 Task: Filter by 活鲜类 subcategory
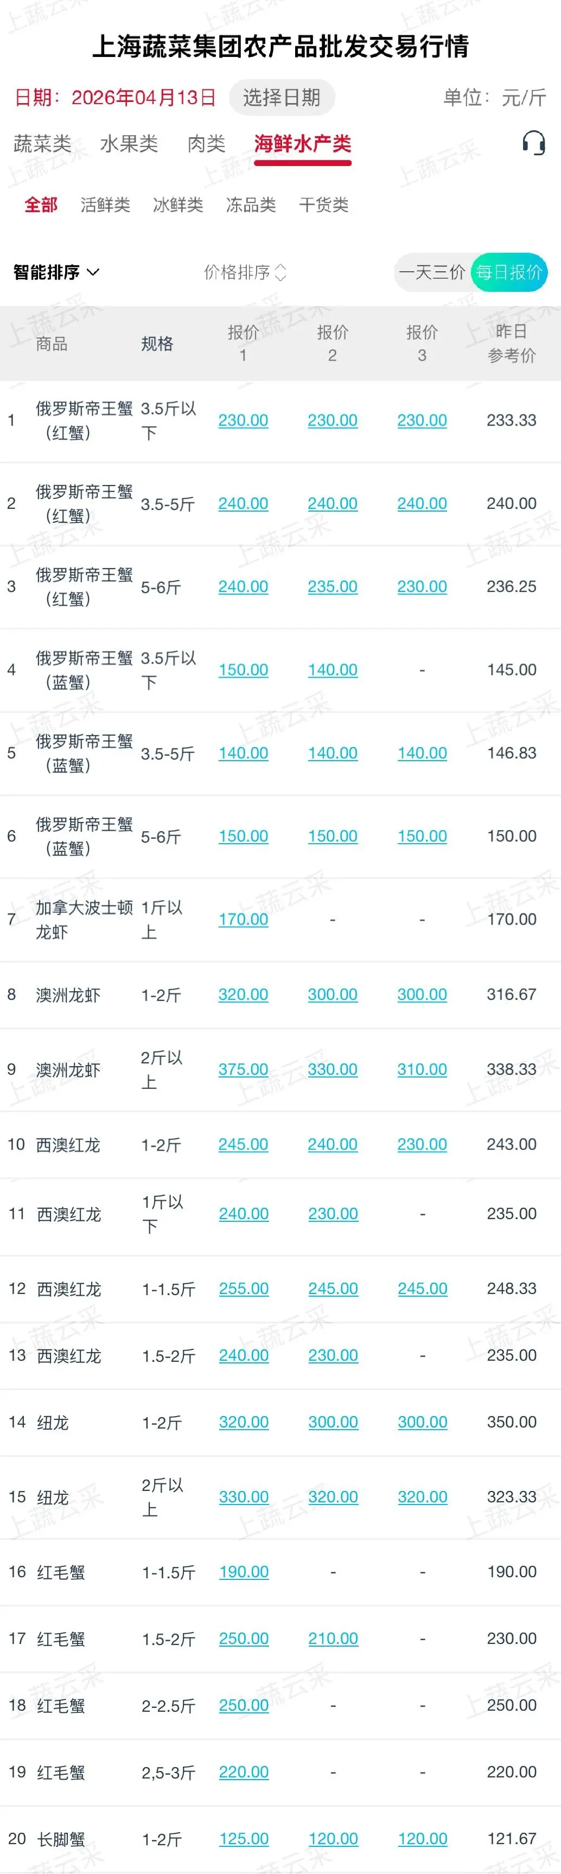tap(105, 205)
